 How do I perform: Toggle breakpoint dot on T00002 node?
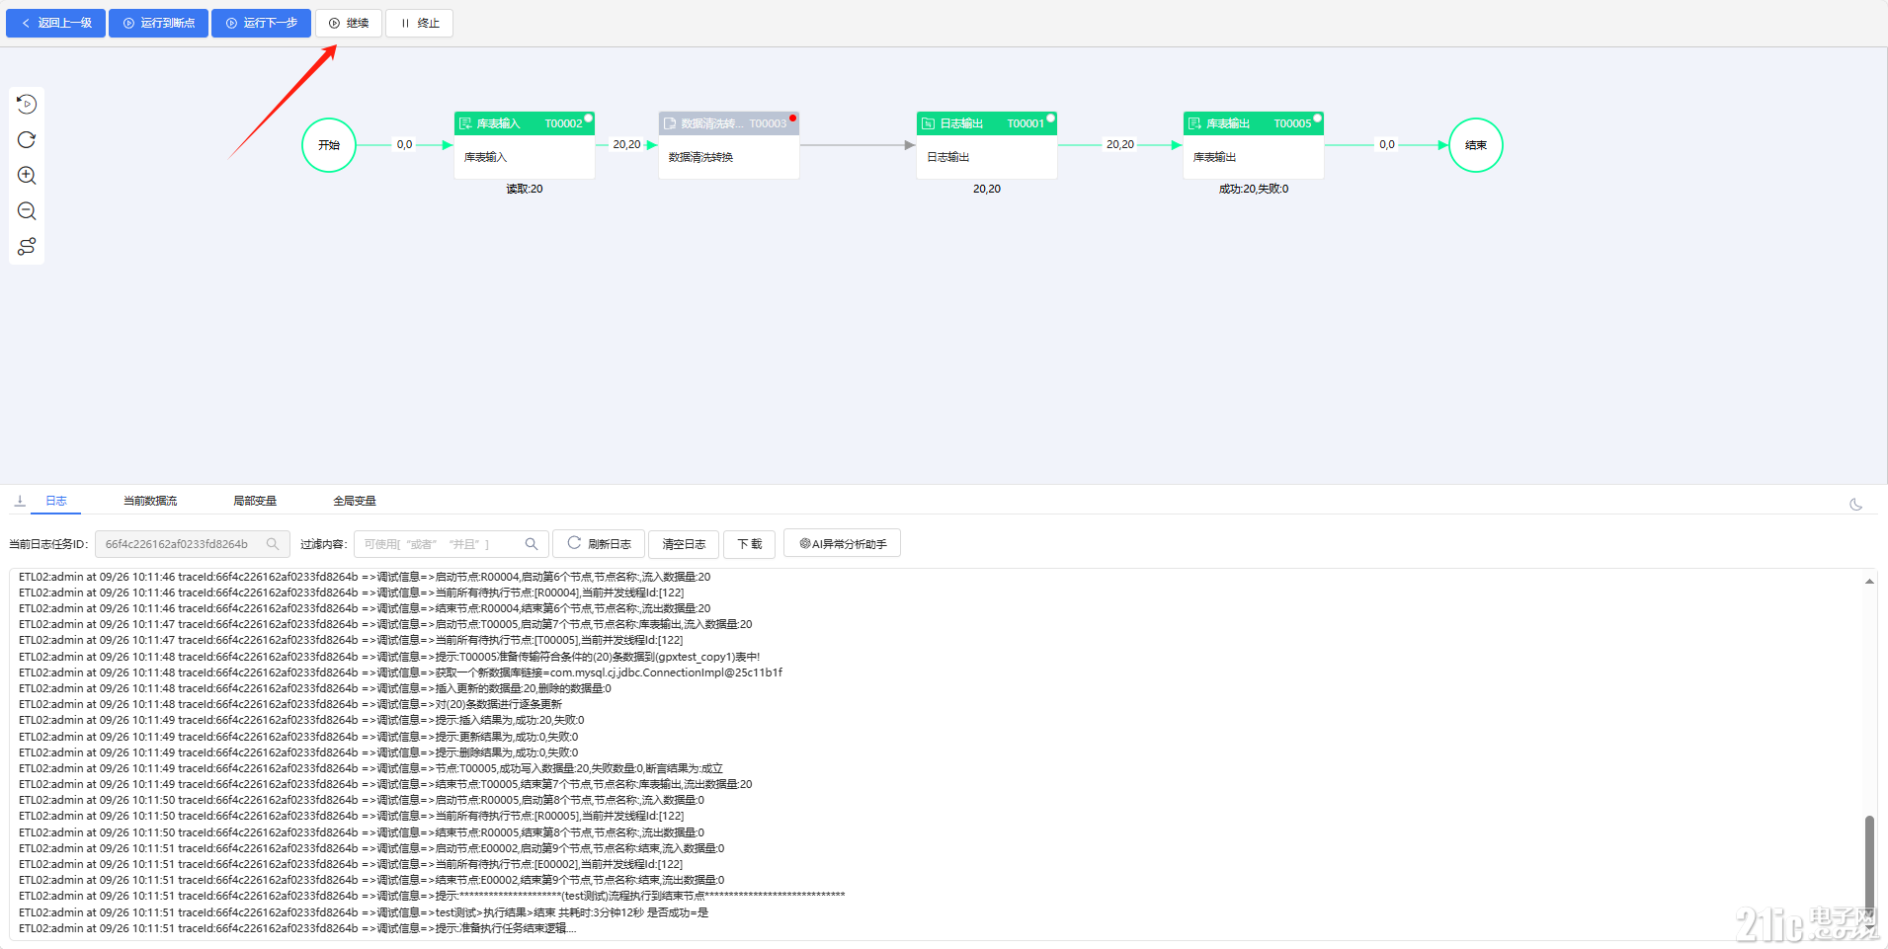tap(588, 118)
